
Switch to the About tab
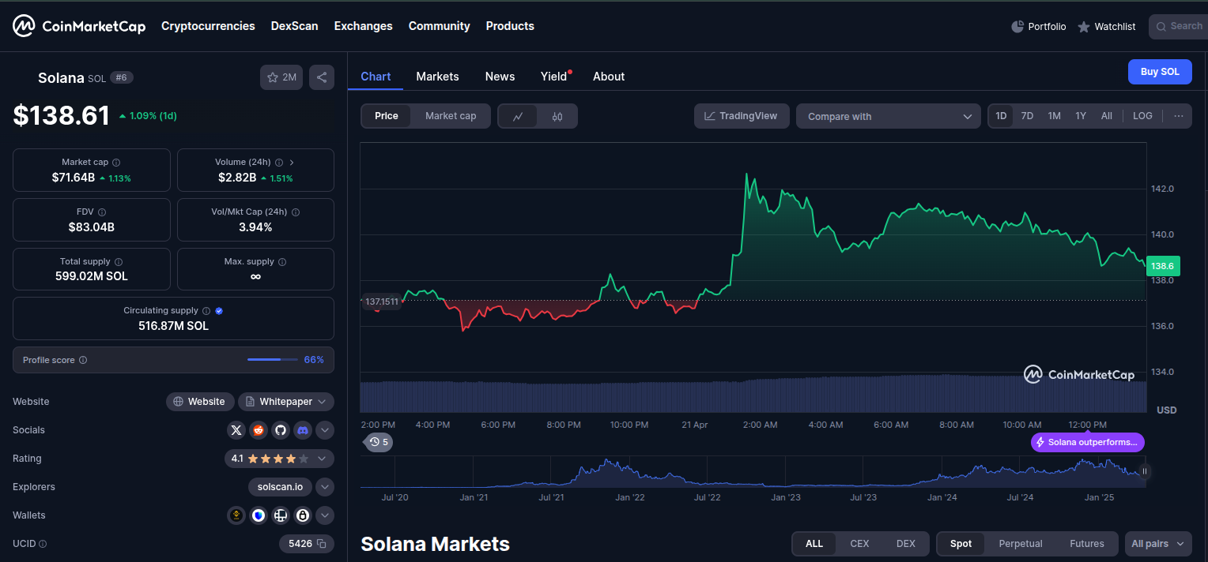[609, 77]
